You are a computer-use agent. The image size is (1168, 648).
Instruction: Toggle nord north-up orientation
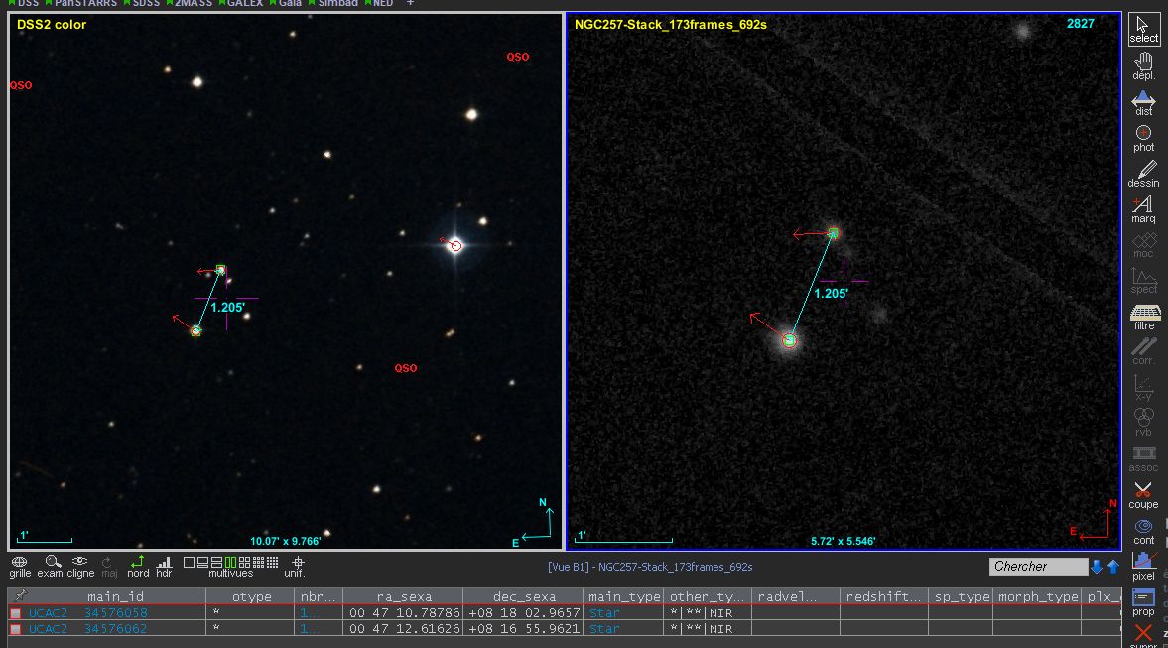138,566
